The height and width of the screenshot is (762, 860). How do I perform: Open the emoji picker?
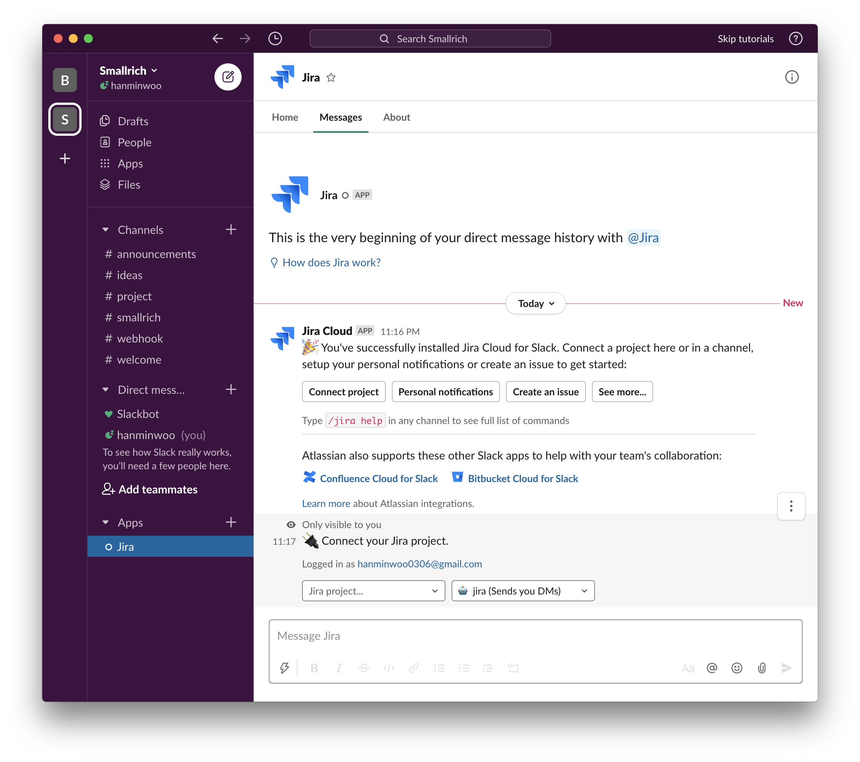[737, 668]
